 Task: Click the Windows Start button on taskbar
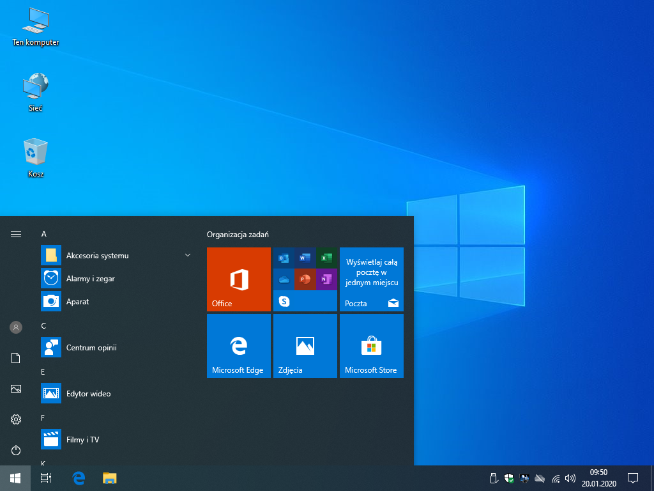[x=15, y=478]
